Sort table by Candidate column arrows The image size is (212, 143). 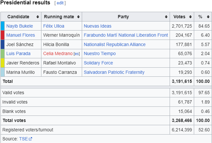38,17
